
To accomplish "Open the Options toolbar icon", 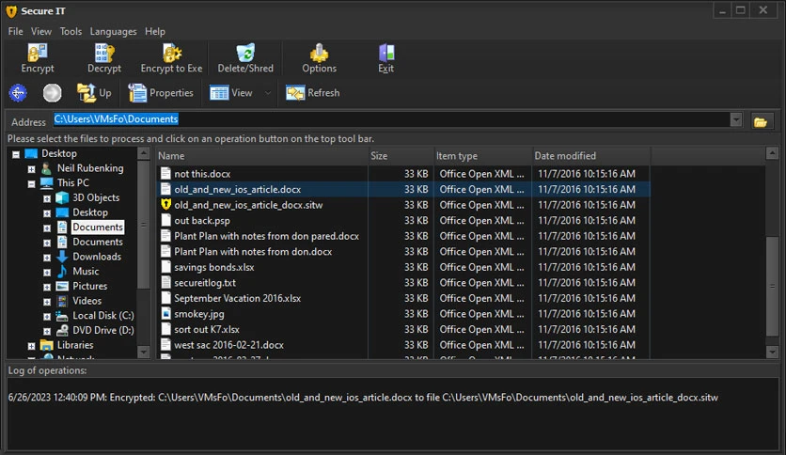I will click(319, 54).
